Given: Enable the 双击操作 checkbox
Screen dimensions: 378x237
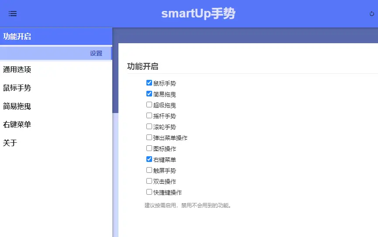Looking at the screenshot, I should (149, 181).
